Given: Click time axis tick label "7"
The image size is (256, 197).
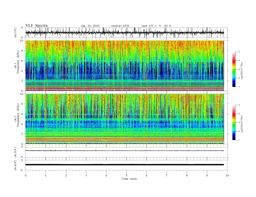Looking at the screenshot, I should [x=167, y=175].
